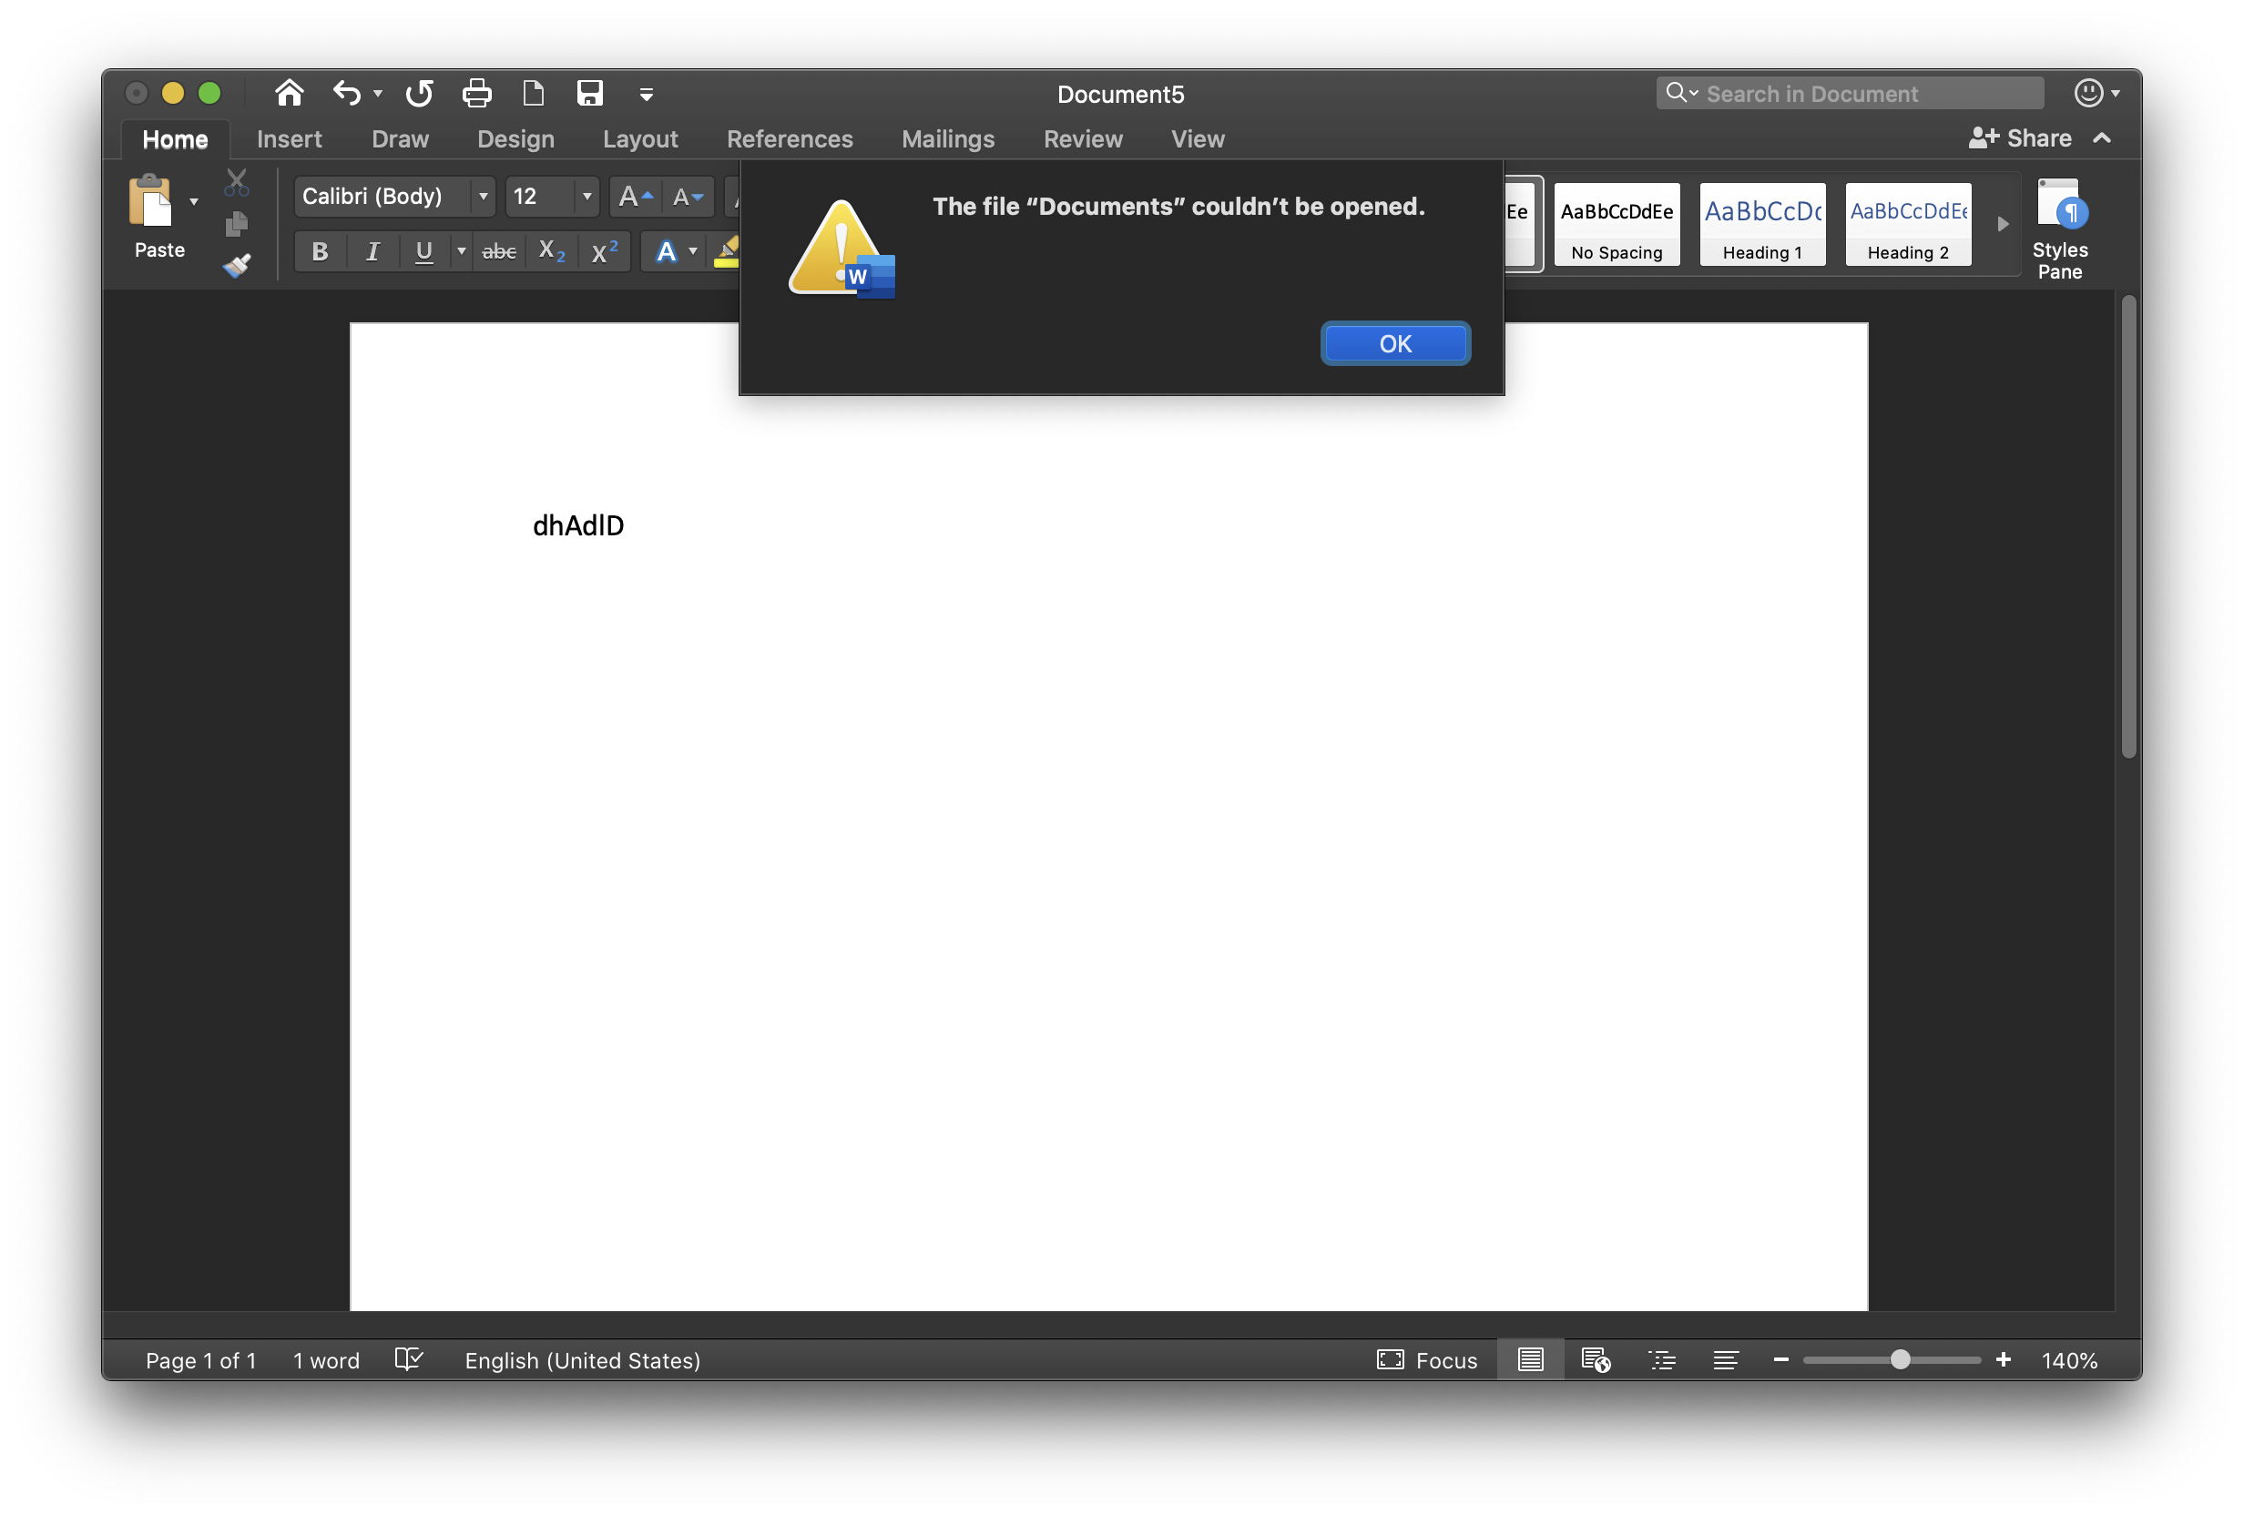Screen dimensions: 2244x1515
Task: Click the Print icon
Action: 476,94
